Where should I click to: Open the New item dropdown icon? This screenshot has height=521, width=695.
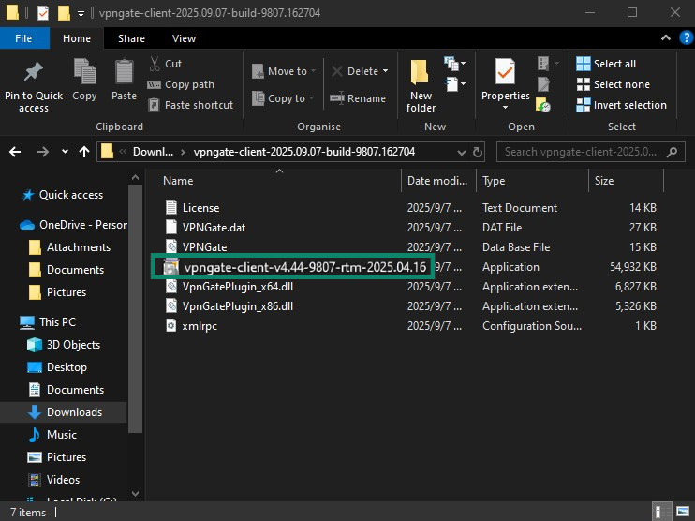[x=454, y=64]
